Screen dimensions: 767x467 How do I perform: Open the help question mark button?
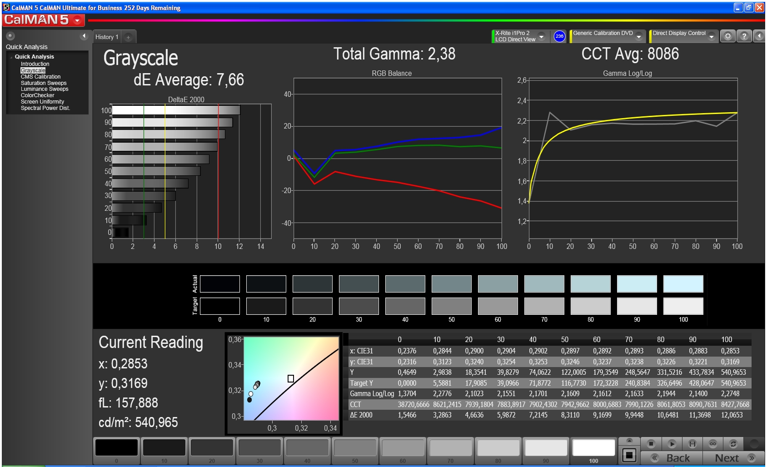tap(744, 36)
